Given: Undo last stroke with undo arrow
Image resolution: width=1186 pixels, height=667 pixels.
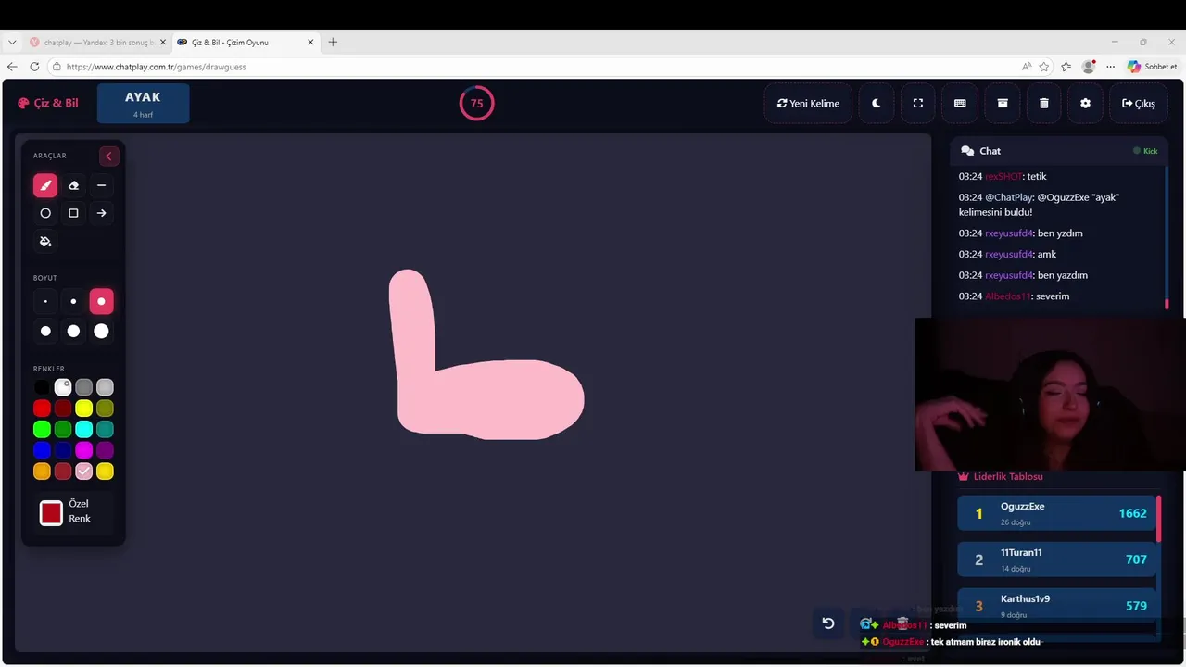Looking at the screenshot, I should pyautogui.click(x=828, y=623).
